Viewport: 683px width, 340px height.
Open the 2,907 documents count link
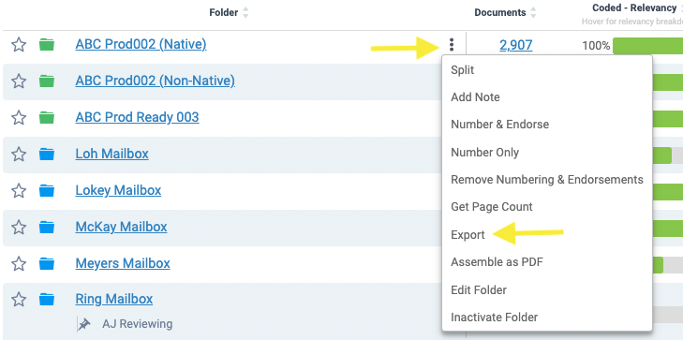tap(516, 45)
